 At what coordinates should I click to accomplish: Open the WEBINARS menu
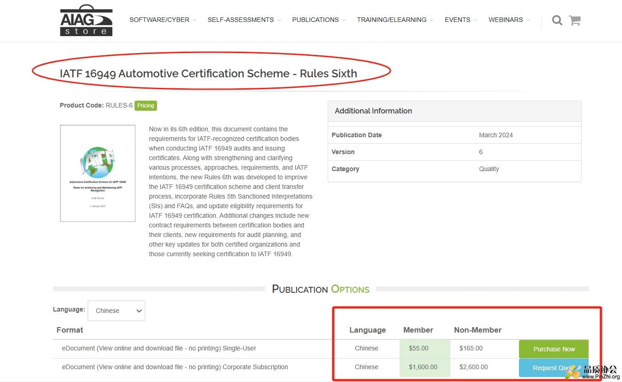click(x=509, y=20)
